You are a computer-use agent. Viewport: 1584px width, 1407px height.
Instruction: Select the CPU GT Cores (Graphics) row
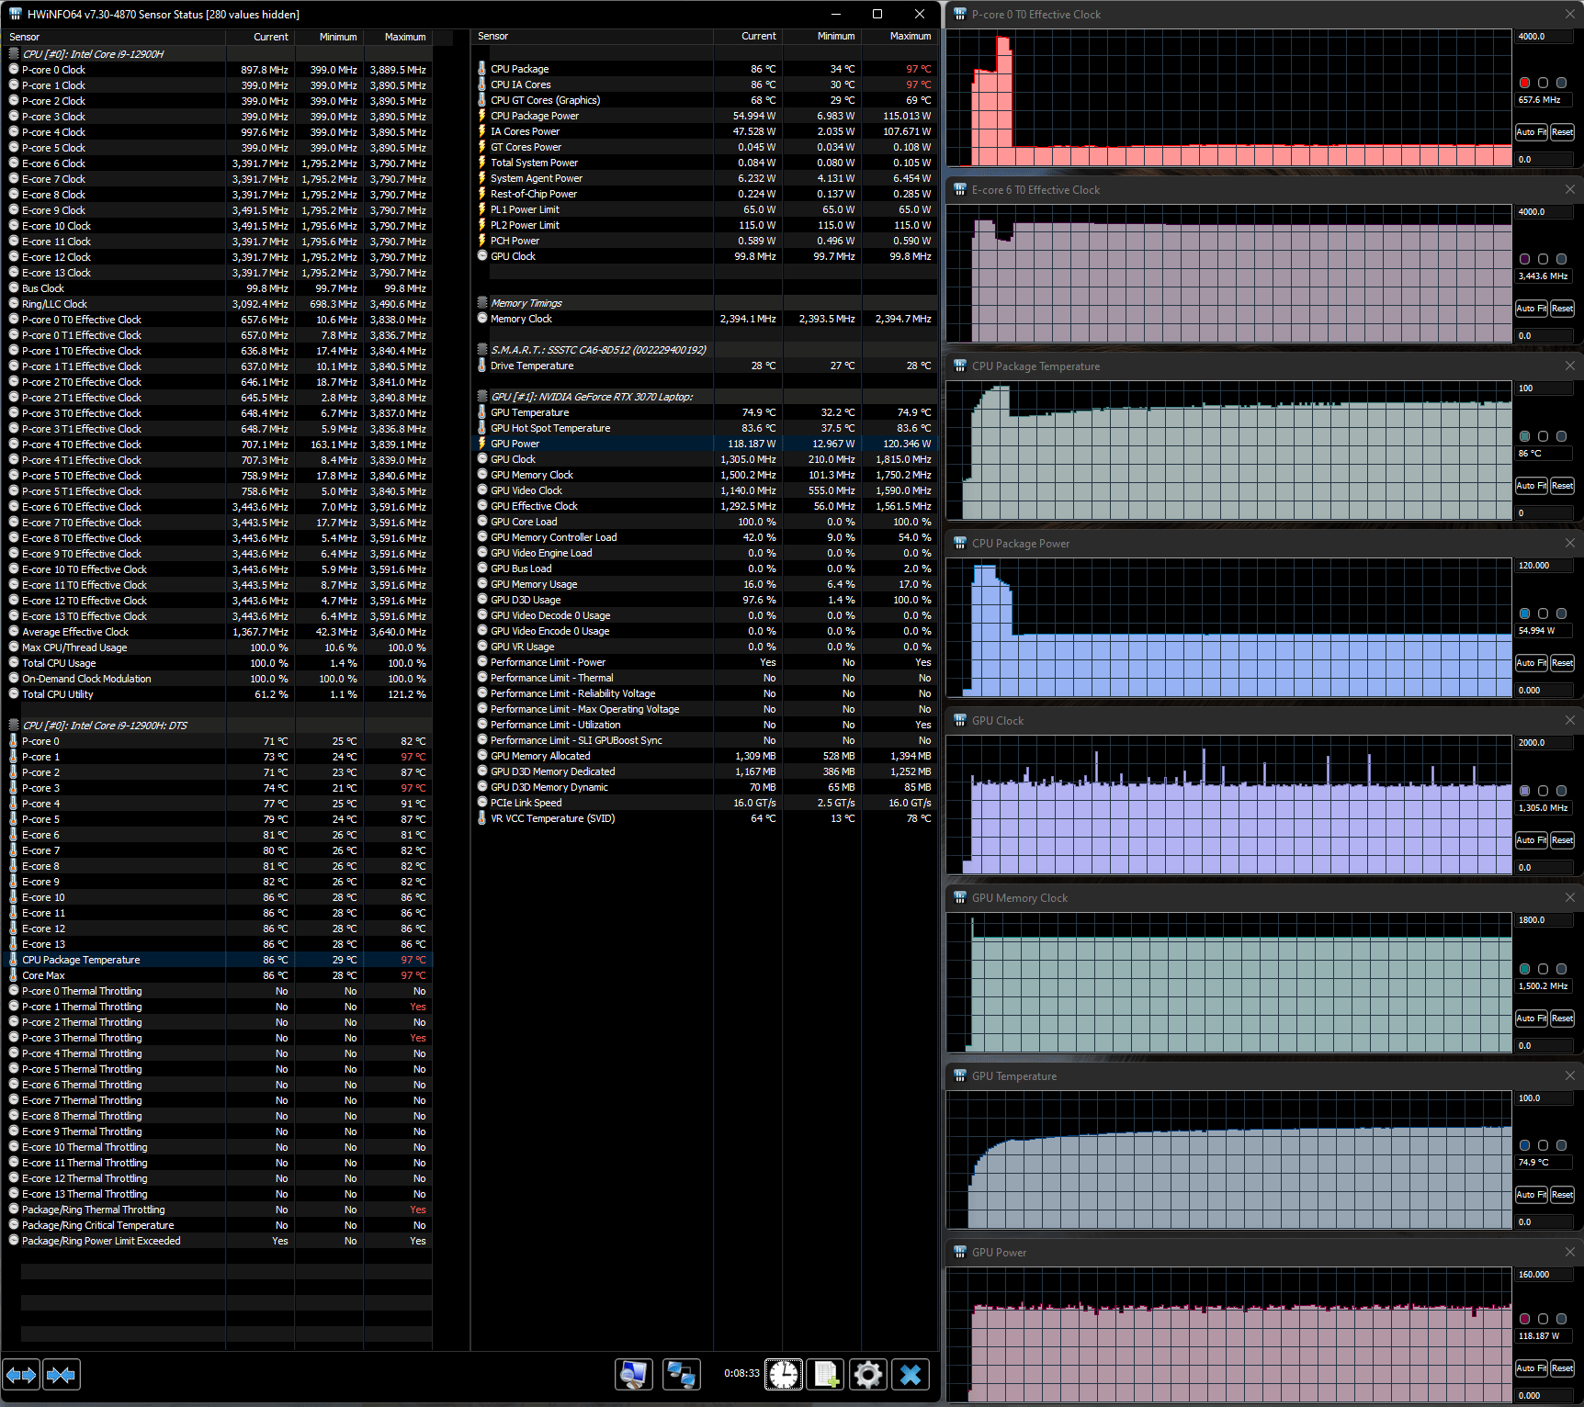(705, 100)
